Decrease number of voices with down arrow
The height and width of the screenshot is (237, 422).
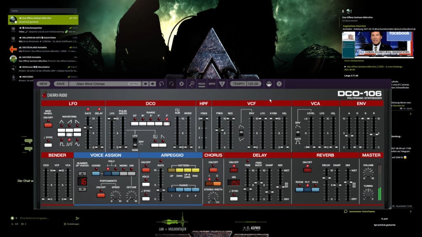click(82, 189)
